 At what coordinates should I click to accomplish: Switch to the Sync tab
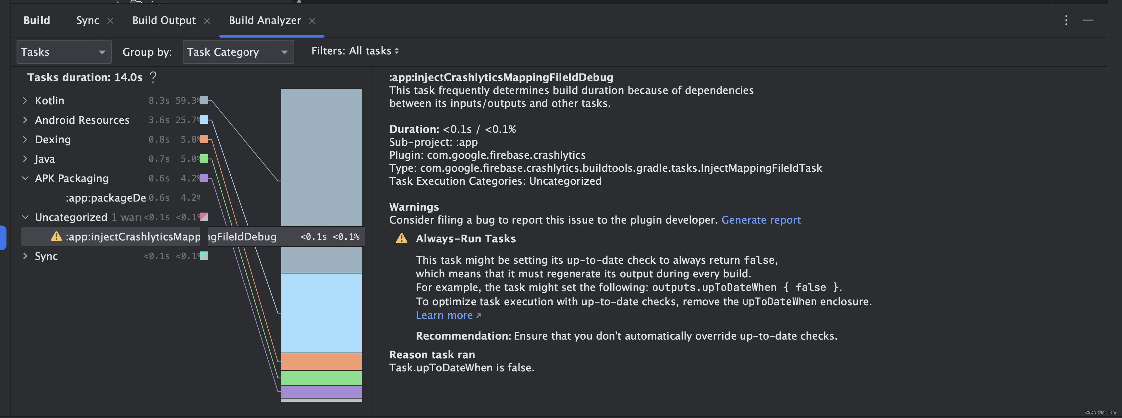click(x=88, y=20)
